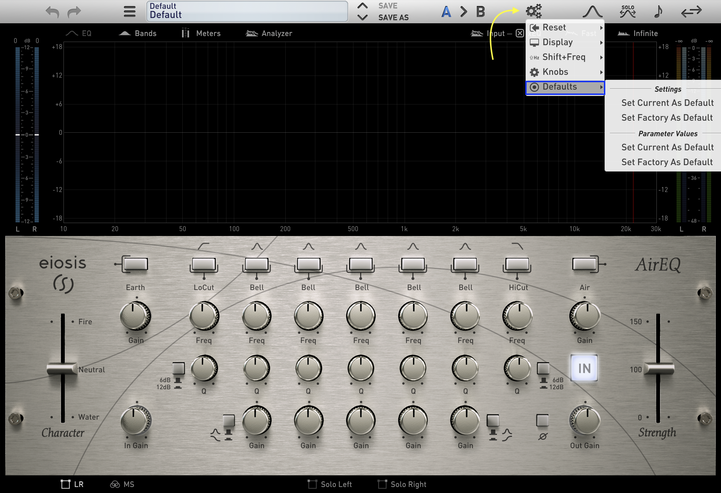
Task: Click the double-arrow resize icon
Action: 691,12
